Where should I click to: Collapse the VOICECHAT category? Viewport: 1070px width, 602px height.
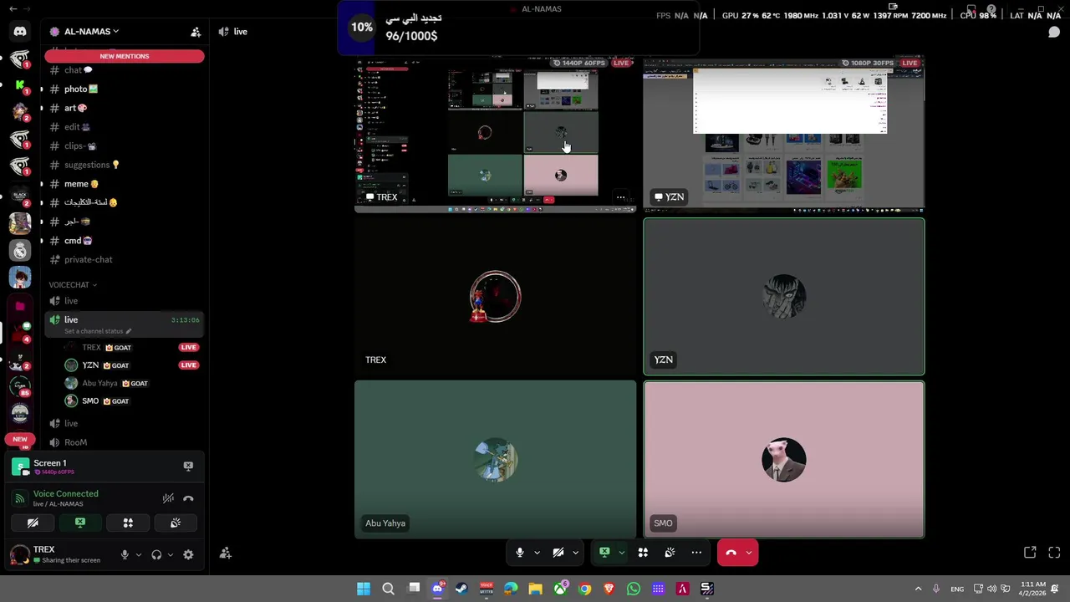pyautogui.click(x=73, y=285)
